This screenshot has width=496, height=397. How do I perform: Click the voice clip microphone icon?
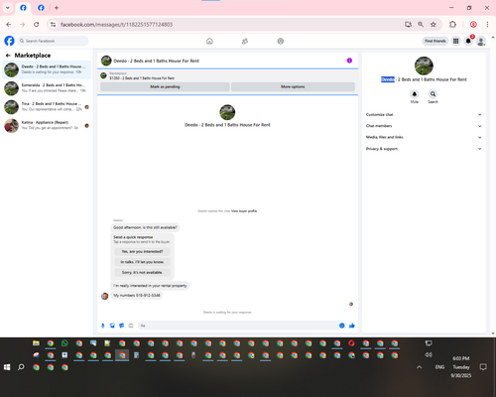tap(103, 326)
